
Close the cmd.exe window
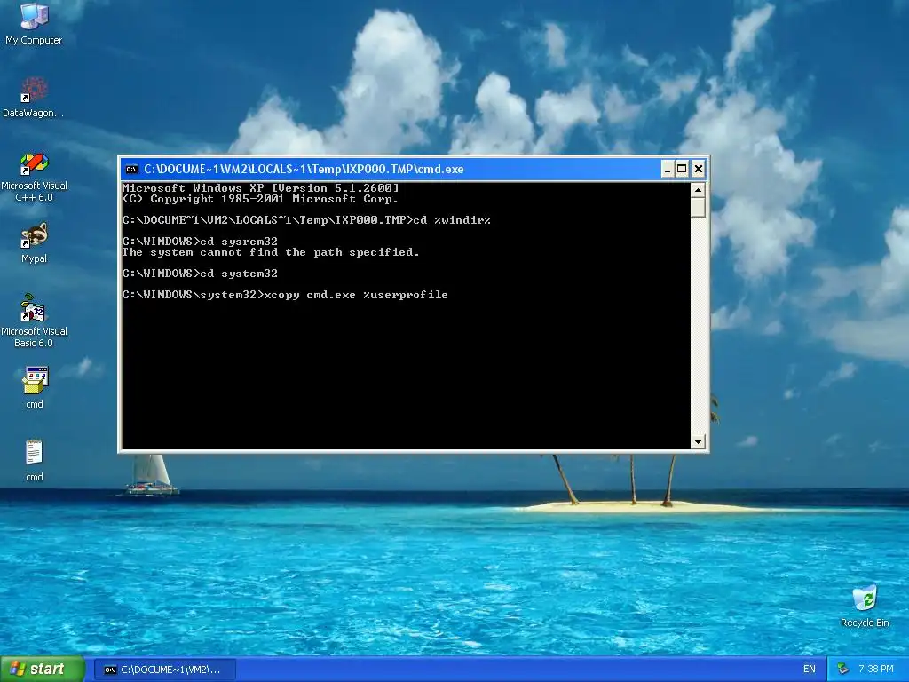coord(699,170)
